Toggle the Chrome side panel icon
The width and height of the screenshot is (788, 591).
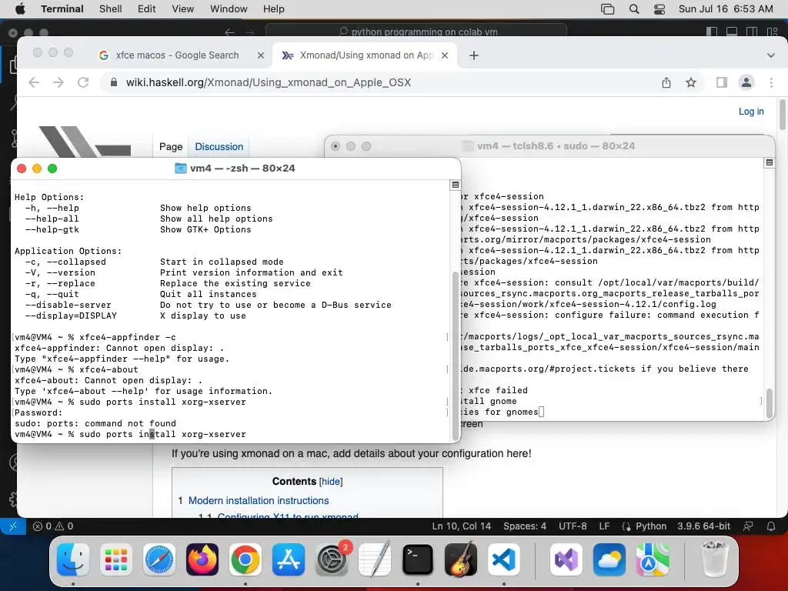pos(722,82)
